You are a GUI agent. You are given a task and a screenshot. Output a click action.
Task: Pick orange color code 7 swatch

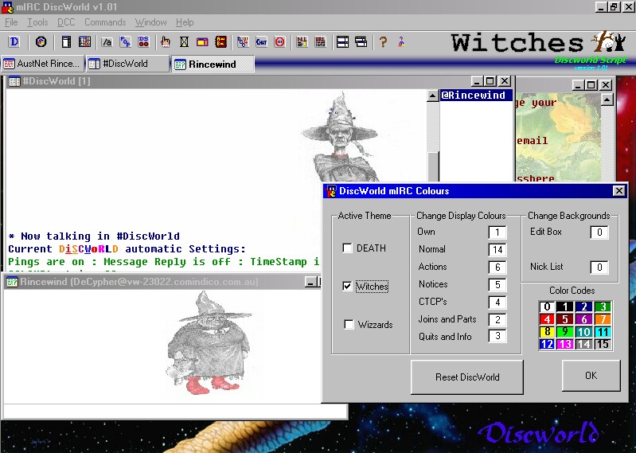pyautogui.click(x=603, y=319)
